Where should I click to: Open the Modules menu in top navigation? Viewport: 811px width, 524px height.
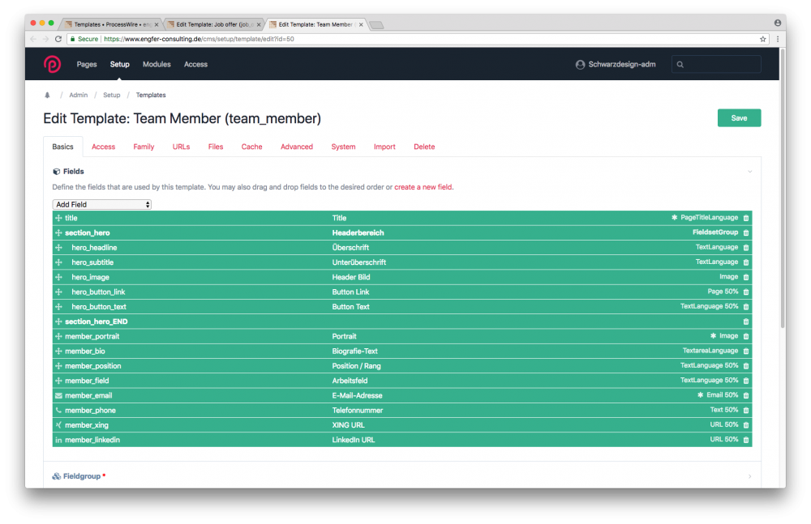(x=157, y=64)
